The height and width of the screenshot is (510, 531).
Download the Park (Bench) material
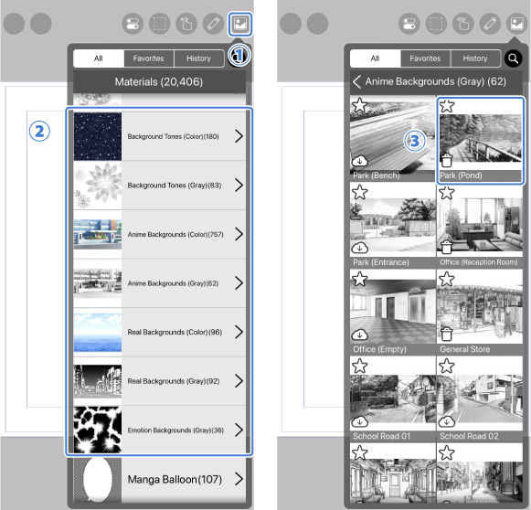pyautogui.click(x=360, y=161)
